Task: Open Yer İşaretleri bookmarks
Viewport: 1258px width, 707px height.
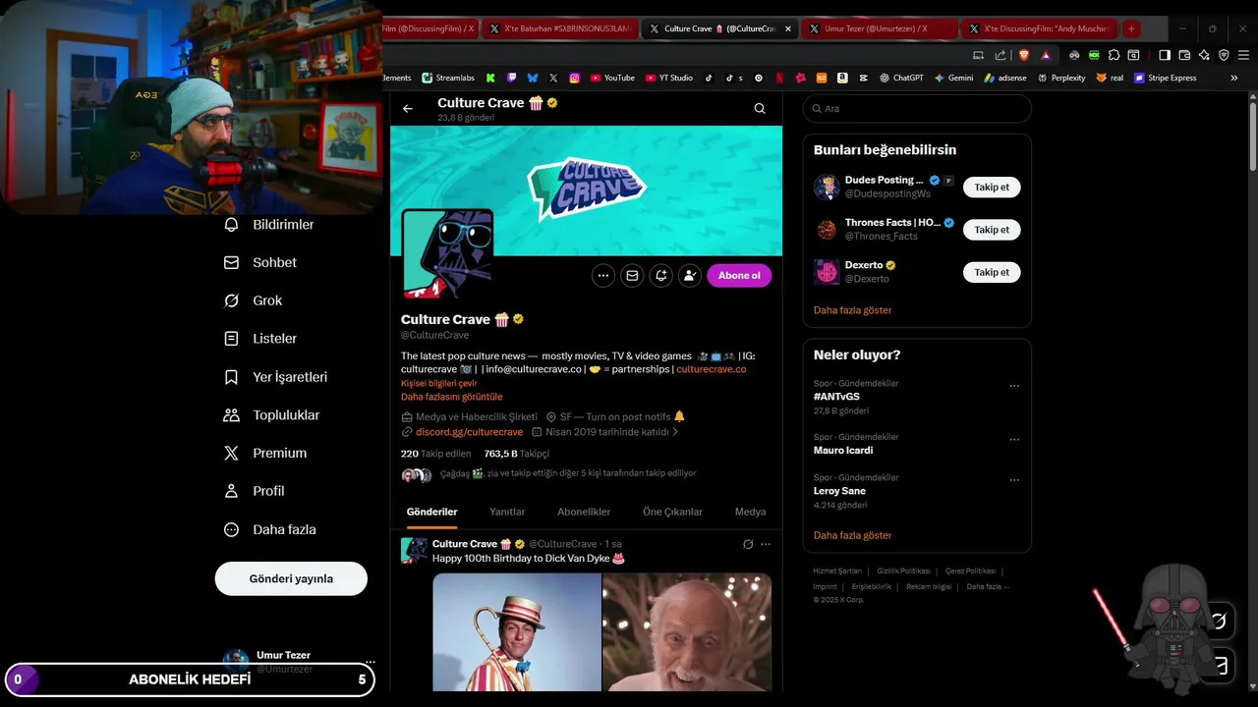Action: tap(276, 377)
